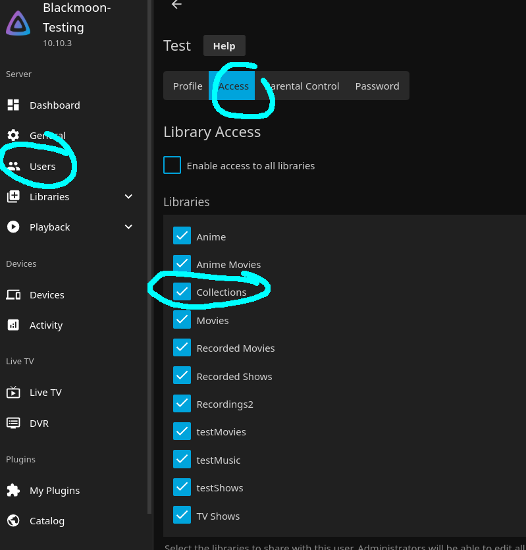Switch to the Profile tab
This screenshot has height=550, width=526.
188,86
